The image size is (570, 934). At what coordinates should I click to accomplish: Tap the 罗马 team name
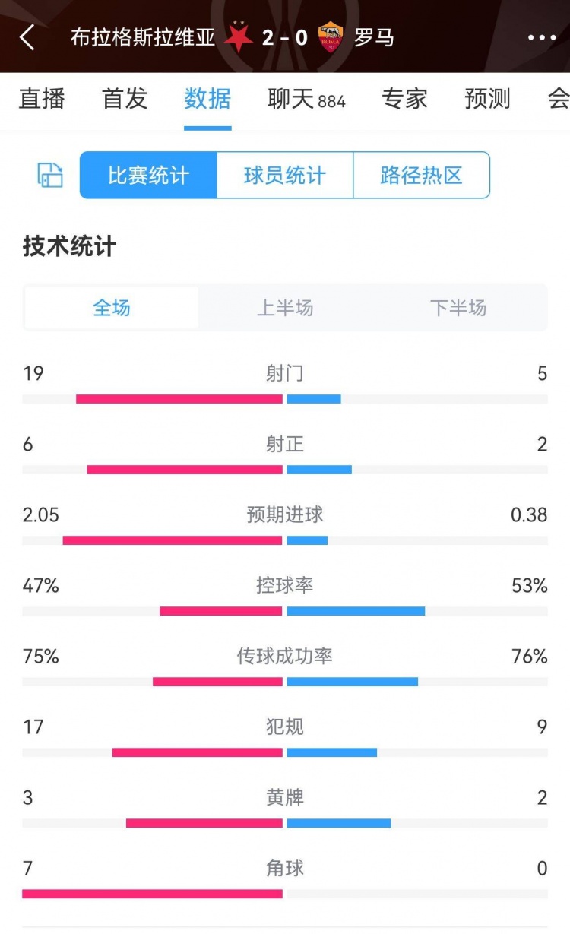(x=374, y=37)
